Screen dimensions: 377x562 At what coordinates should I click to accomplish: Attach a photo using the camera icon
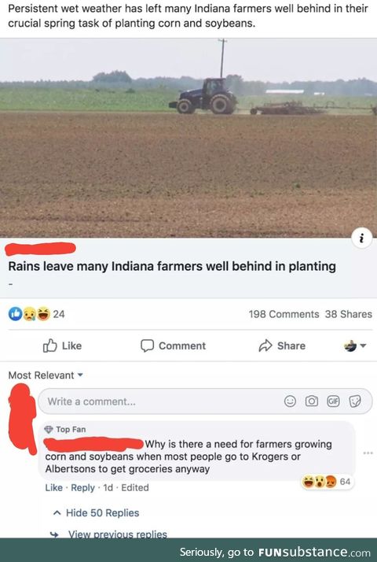tap(311, 401)
